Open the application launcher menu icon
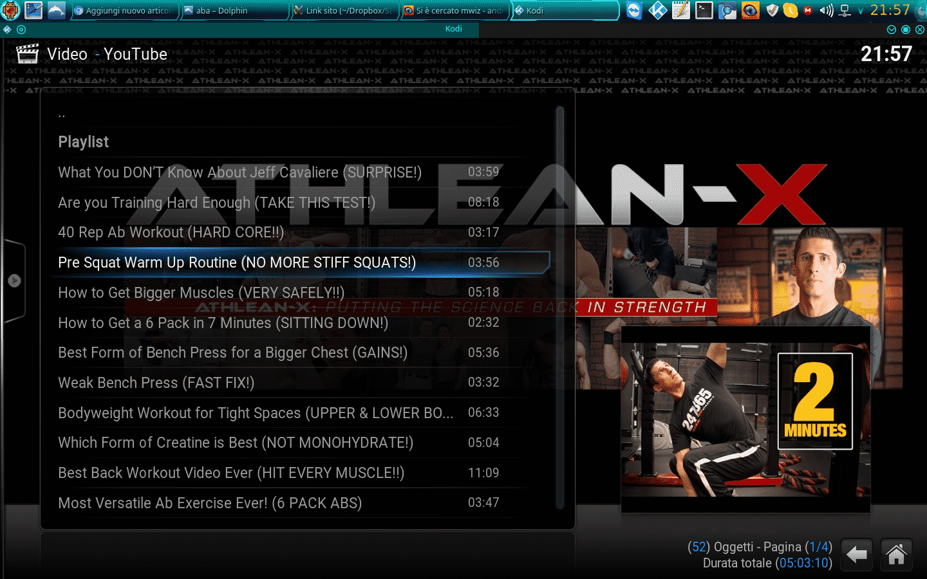This screenshot has width=927, height=579. click(11, 10)
